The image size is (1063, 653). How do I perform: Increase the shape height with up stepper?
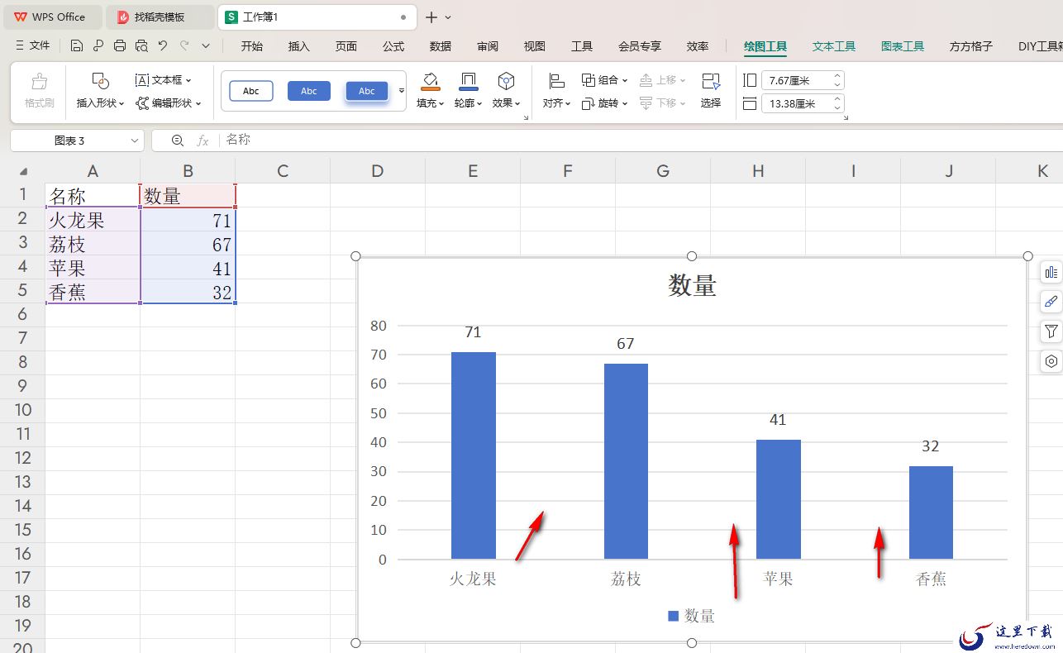(837, 76)
